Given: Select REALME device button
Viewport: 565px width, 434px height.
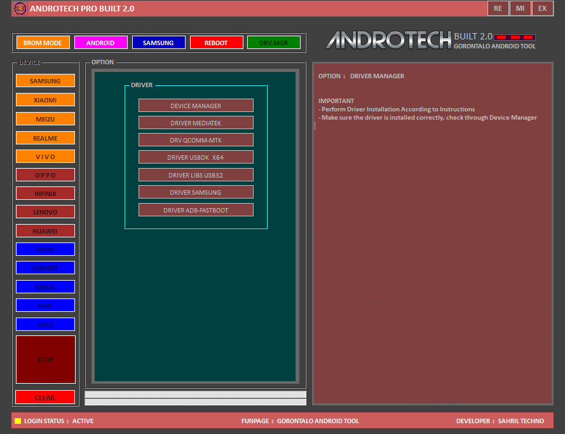Looking at the screenshot, I should click(x=45, y=138).
